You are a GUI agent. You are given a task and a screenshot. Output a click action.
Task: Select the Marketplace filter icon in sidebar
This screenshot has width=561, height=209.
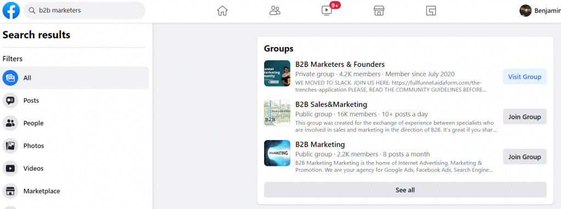(x=10, y=191)
